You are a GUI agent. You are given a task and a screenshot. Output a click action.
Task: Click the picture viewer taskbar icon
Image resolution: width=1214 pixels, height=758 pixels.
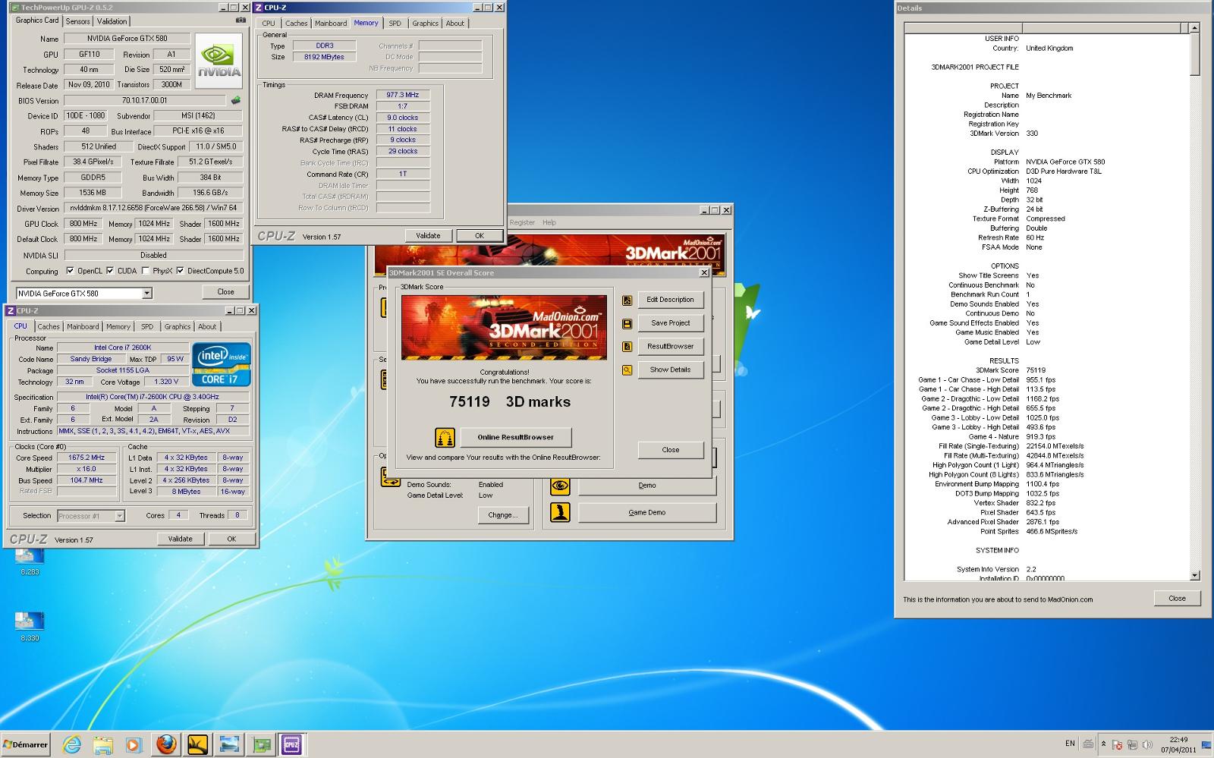(229, 744)
